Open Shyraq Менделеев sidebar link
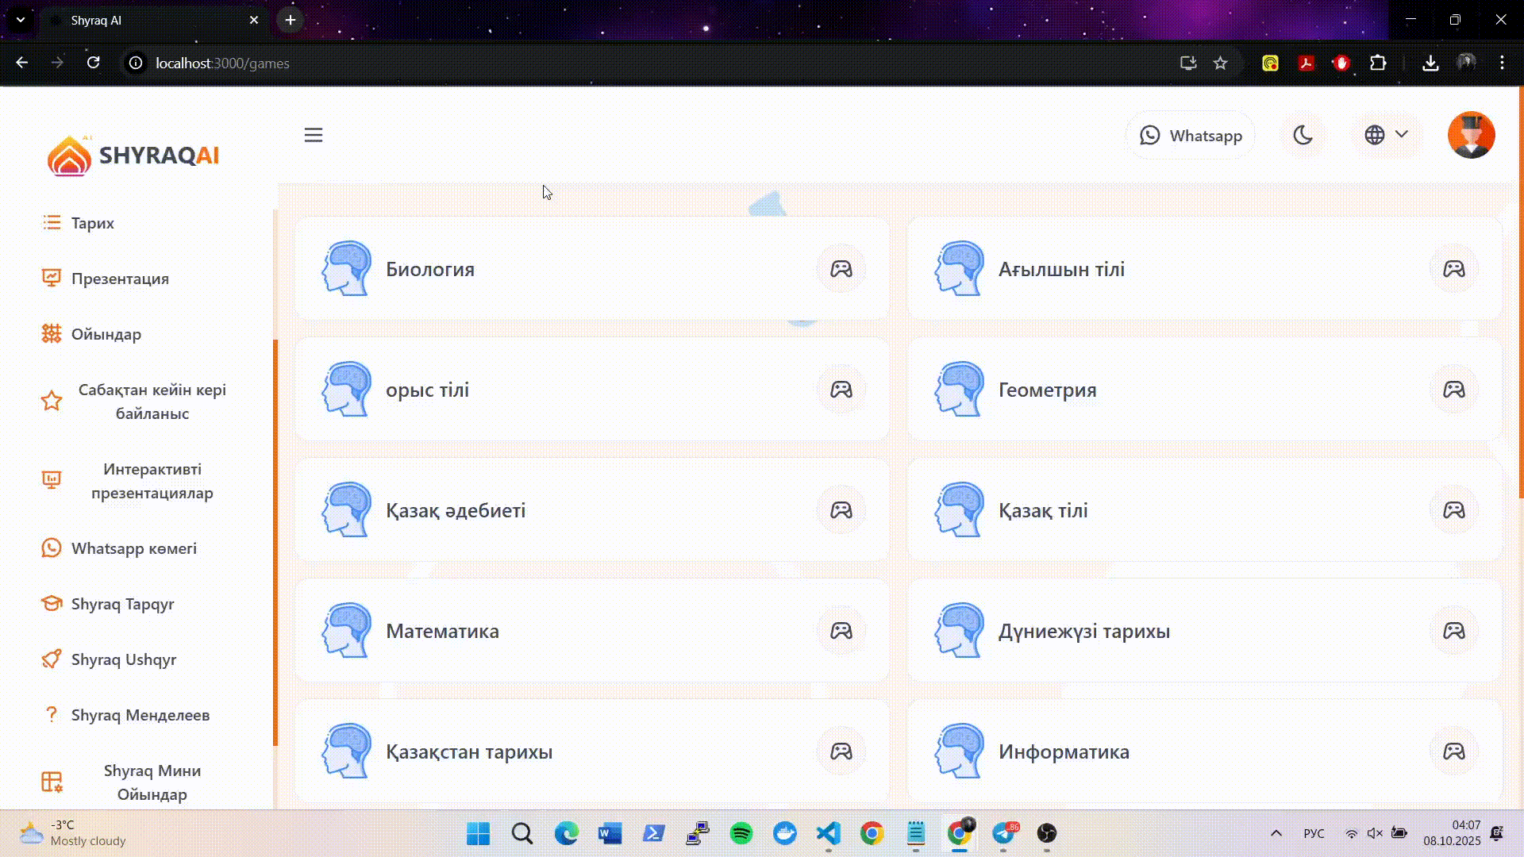This screenshot has width=1524, height=857. click(x=140, y=715)
